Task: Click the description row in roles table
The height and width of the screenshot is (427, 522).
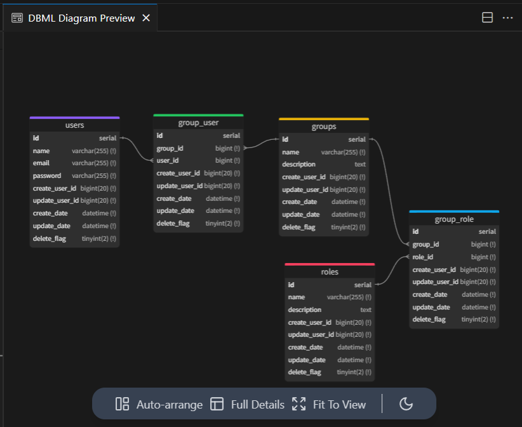Action: click(330, 310)
